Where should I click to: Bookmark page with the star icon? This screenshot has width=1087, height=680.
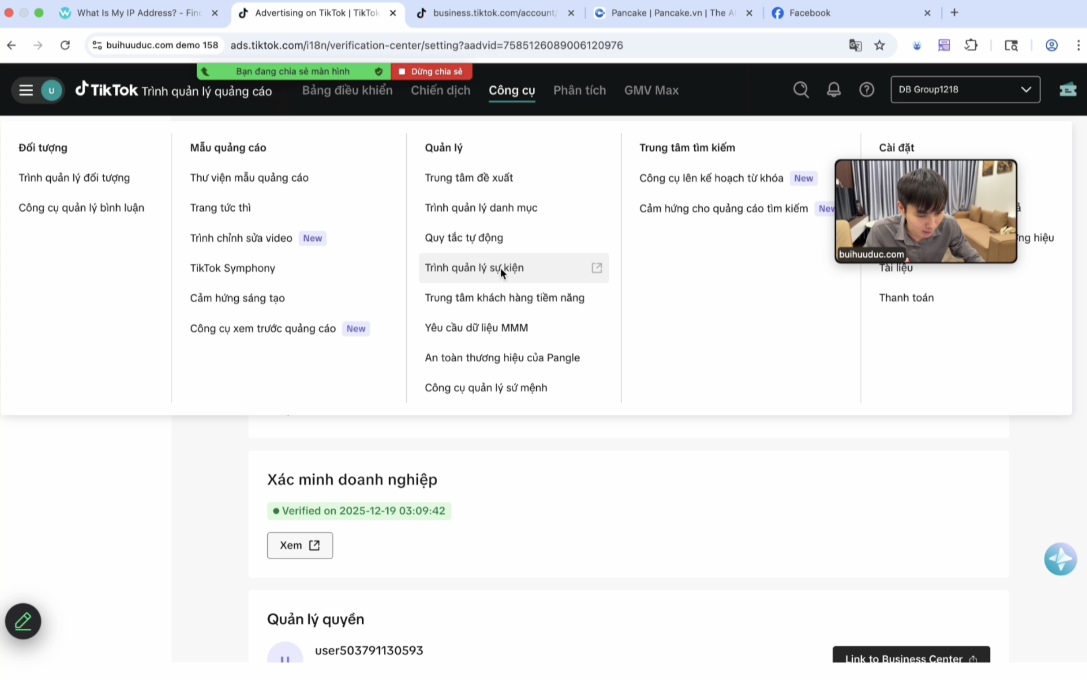click(x=879, y=45)
